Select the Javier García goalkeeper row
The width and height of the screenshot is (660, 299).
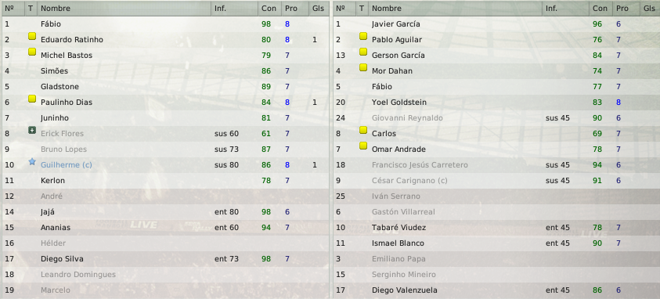click(x=496, y=24)
